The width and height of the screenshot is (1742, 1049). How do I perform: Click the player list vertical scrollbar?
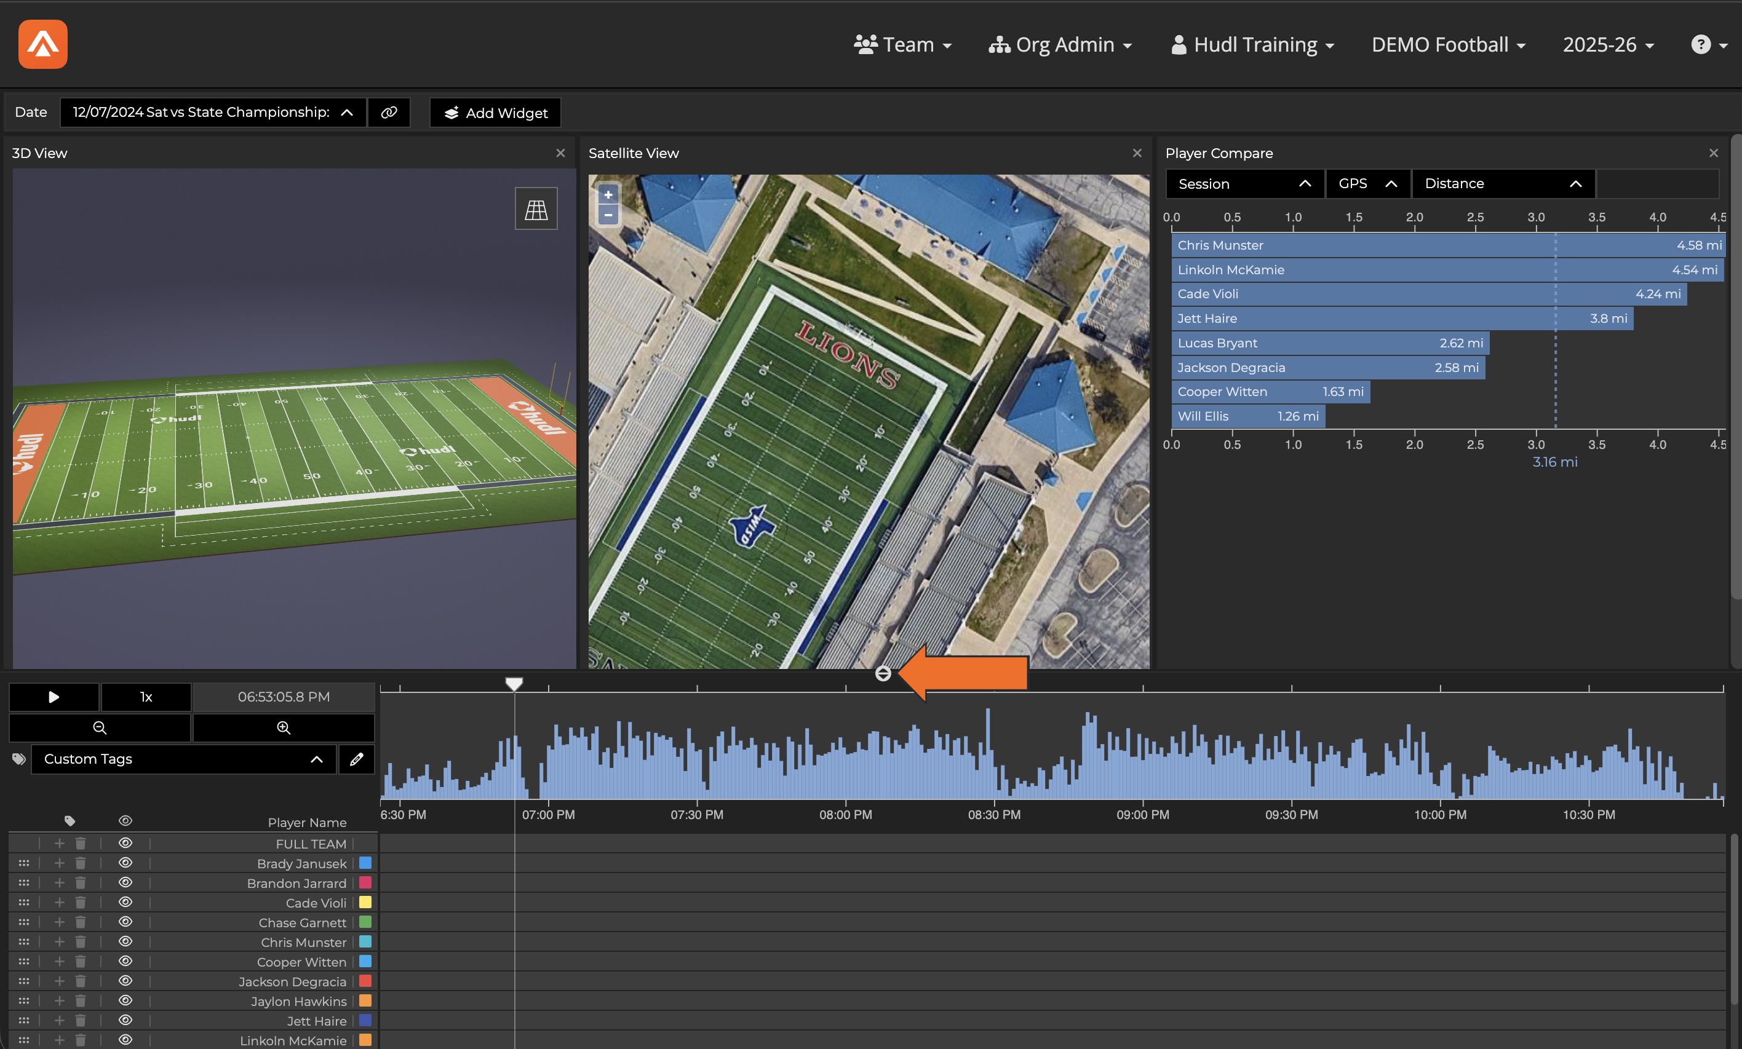[1733, 919]
